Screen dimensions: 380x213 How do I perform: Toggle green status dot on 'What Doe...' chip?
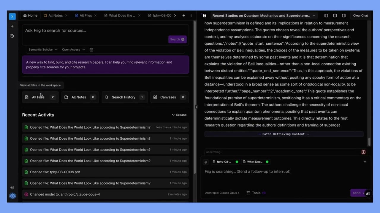point(267,162)
